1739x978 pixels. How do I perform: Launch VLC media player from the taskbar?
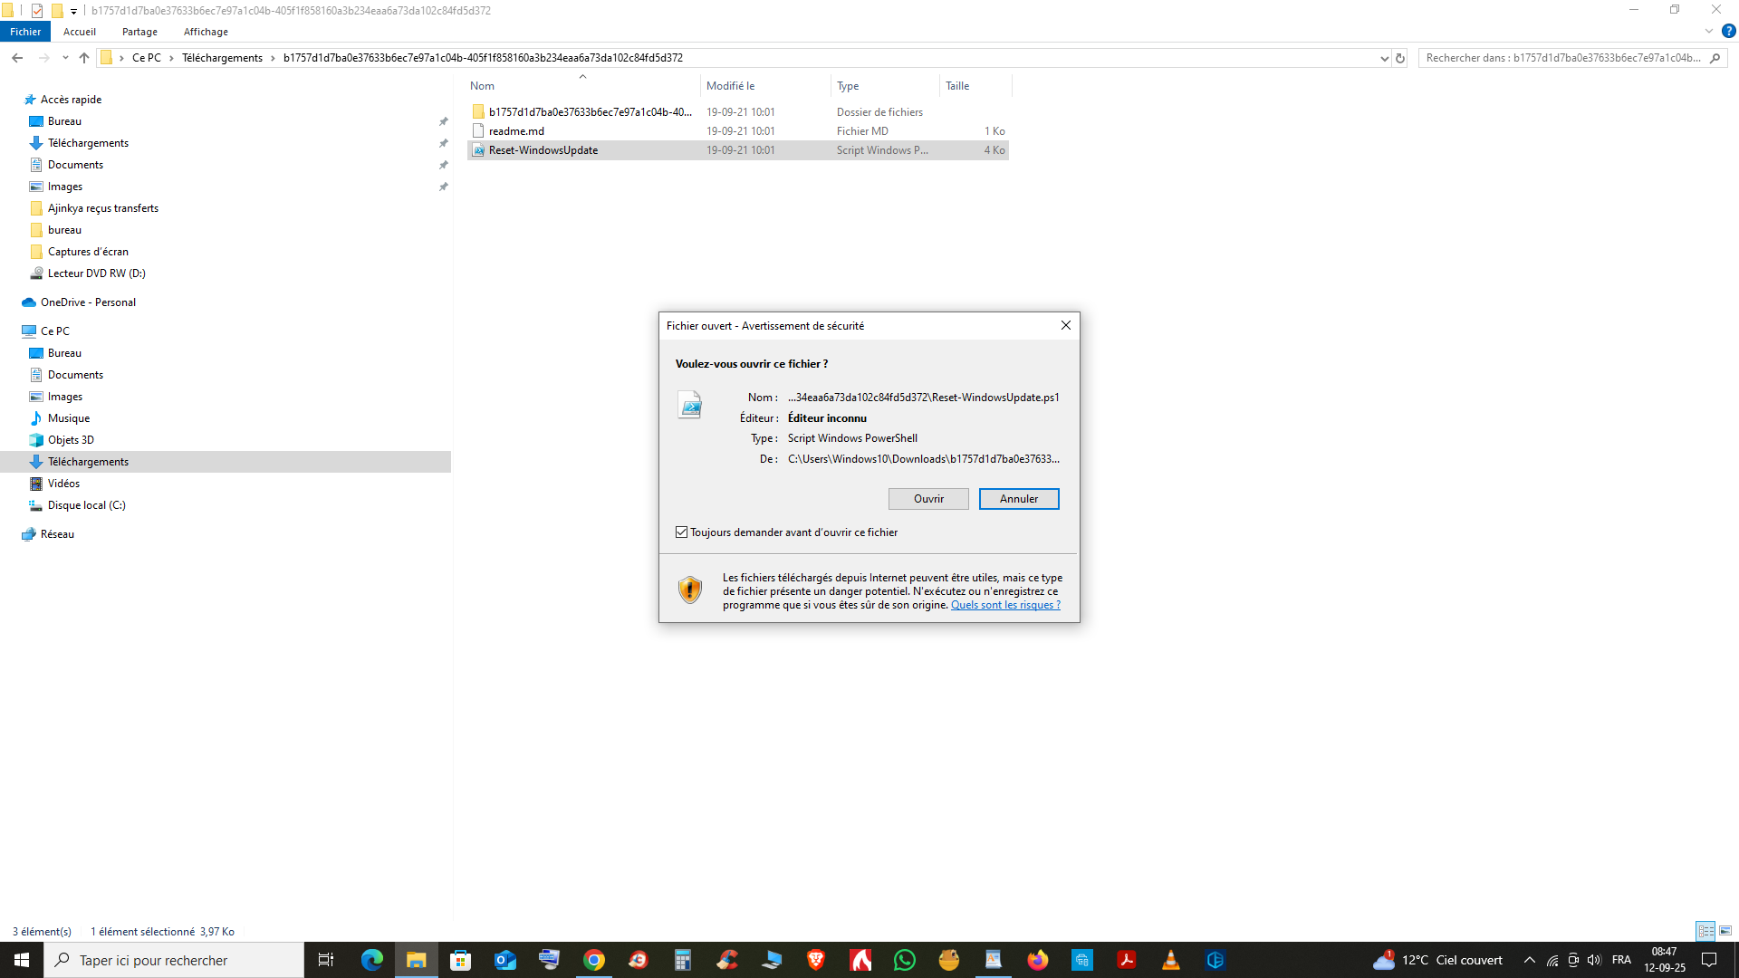[x=1170, y=960]
